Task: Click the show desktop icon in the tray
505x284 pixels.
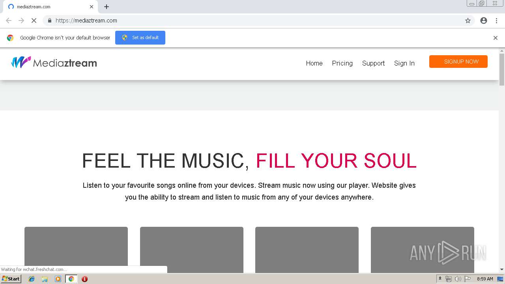Action: pyautogui.click(x=500, y=279)
